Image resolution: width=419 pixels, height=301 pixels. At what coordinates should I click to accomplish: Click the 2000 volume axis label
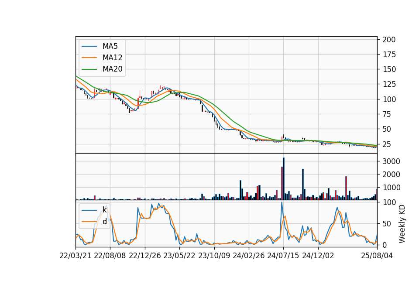(x=391, y=174)
